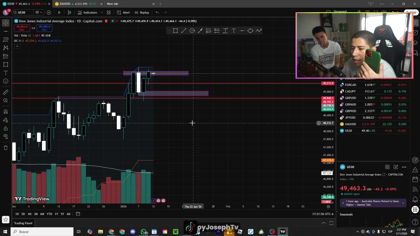The height and width of the screenshot is (236, 420).
Task: Select the 3M date range
Action: [x=36, y=214]
